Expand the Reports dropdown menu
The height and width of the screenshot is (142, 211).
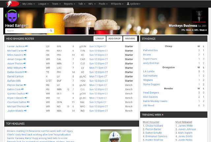(69, 4)
